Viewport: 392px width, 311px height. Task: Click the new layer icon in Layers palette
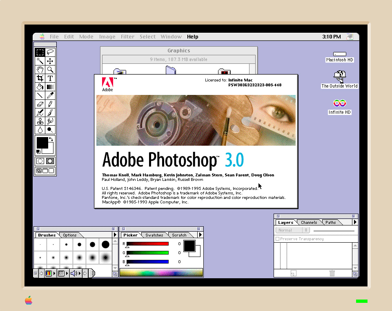click(x=294, y=273)
